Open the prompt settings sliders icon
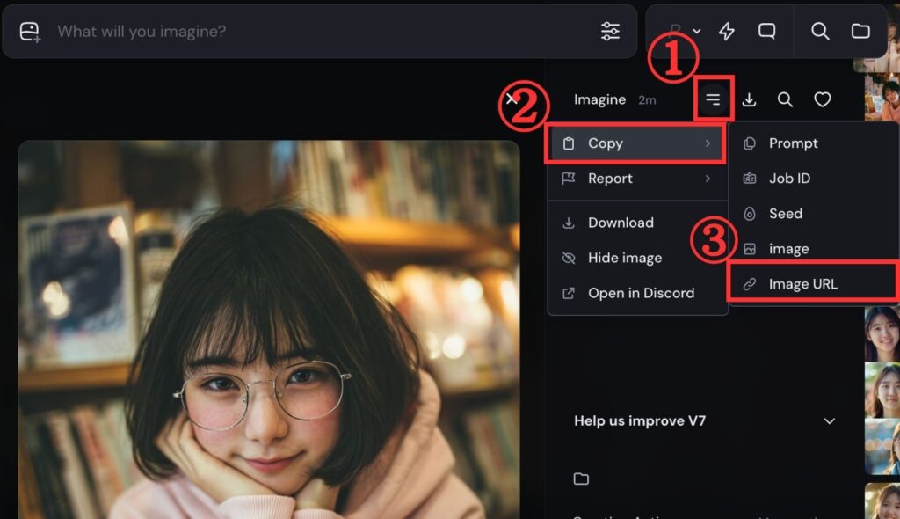Image resolution: width=900 pixels, height=519 pixels. [x=610, y=32]
